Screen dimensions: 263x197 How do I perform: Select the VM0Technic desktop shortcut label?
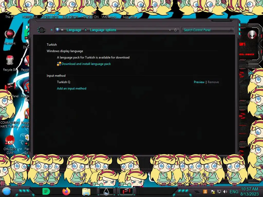click(x=110, y=17)
